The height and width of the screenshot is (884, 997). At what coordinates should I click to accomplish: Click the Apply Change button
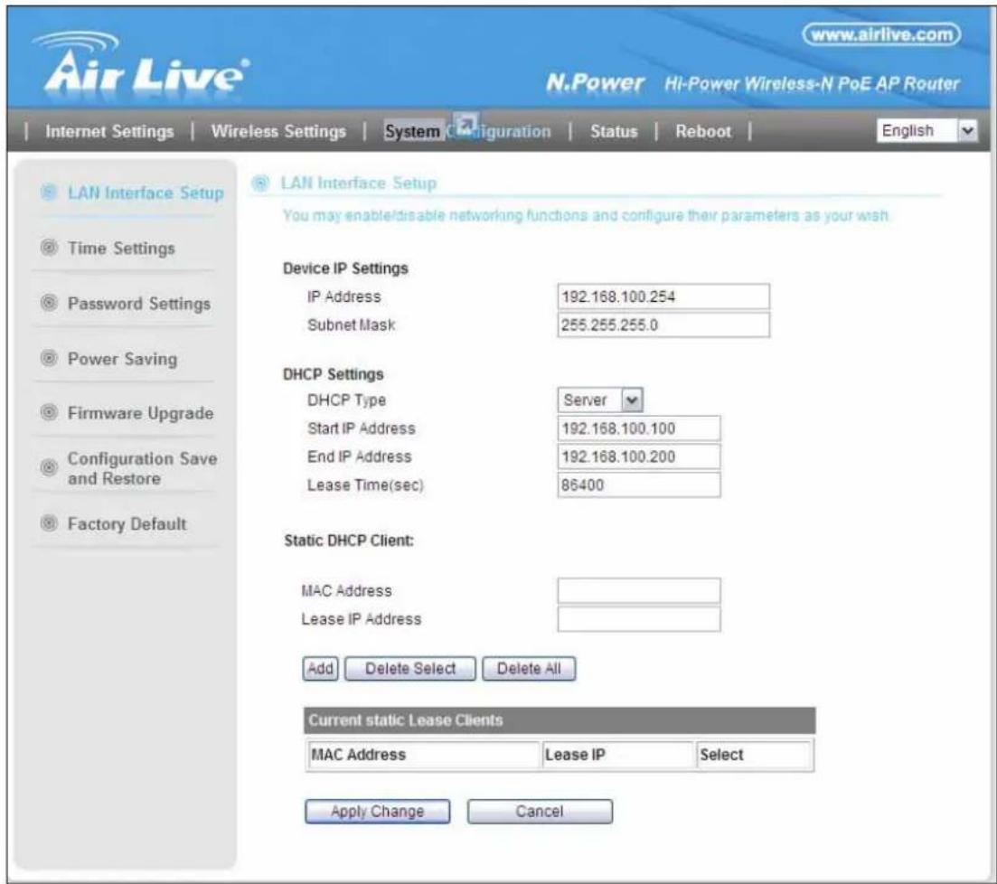[x=377, y=812]
